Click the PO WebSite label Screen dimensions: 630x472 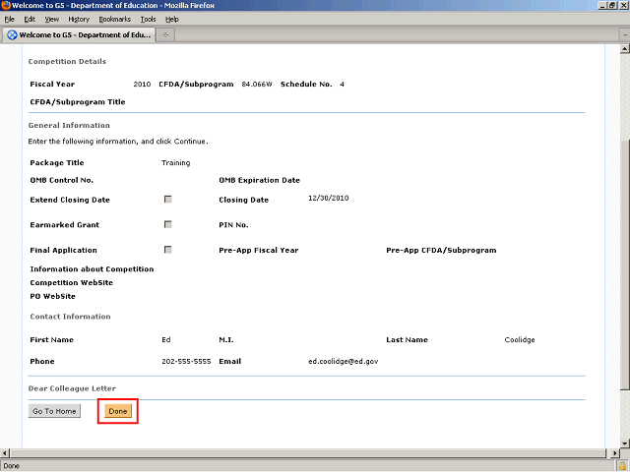point(52,296)
